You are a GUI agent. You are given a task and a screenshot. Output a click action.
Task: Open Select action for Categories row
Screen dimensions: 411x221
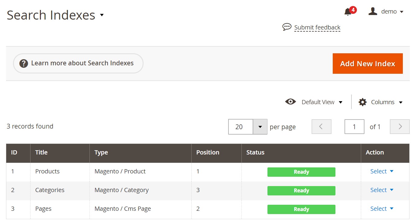(x=382, y=190)
